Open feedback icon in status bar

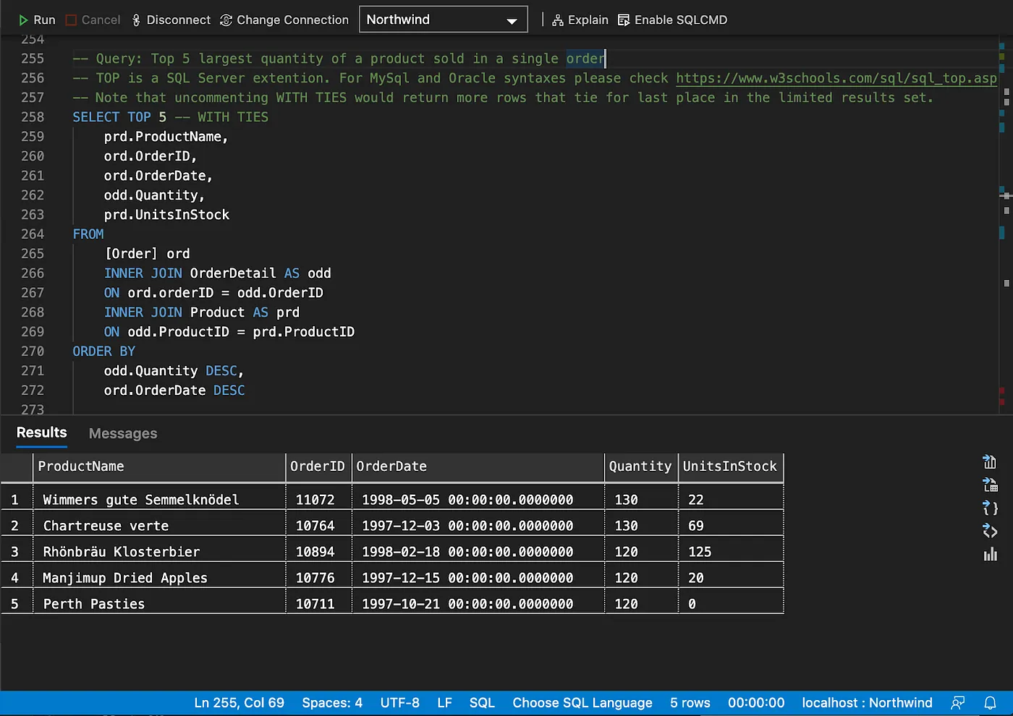point(958,703)
